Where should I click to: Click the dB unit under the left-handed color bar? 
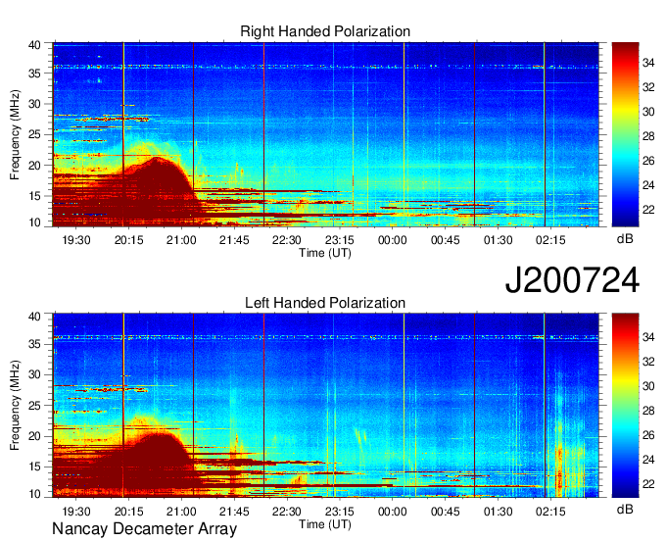(625, 509)
